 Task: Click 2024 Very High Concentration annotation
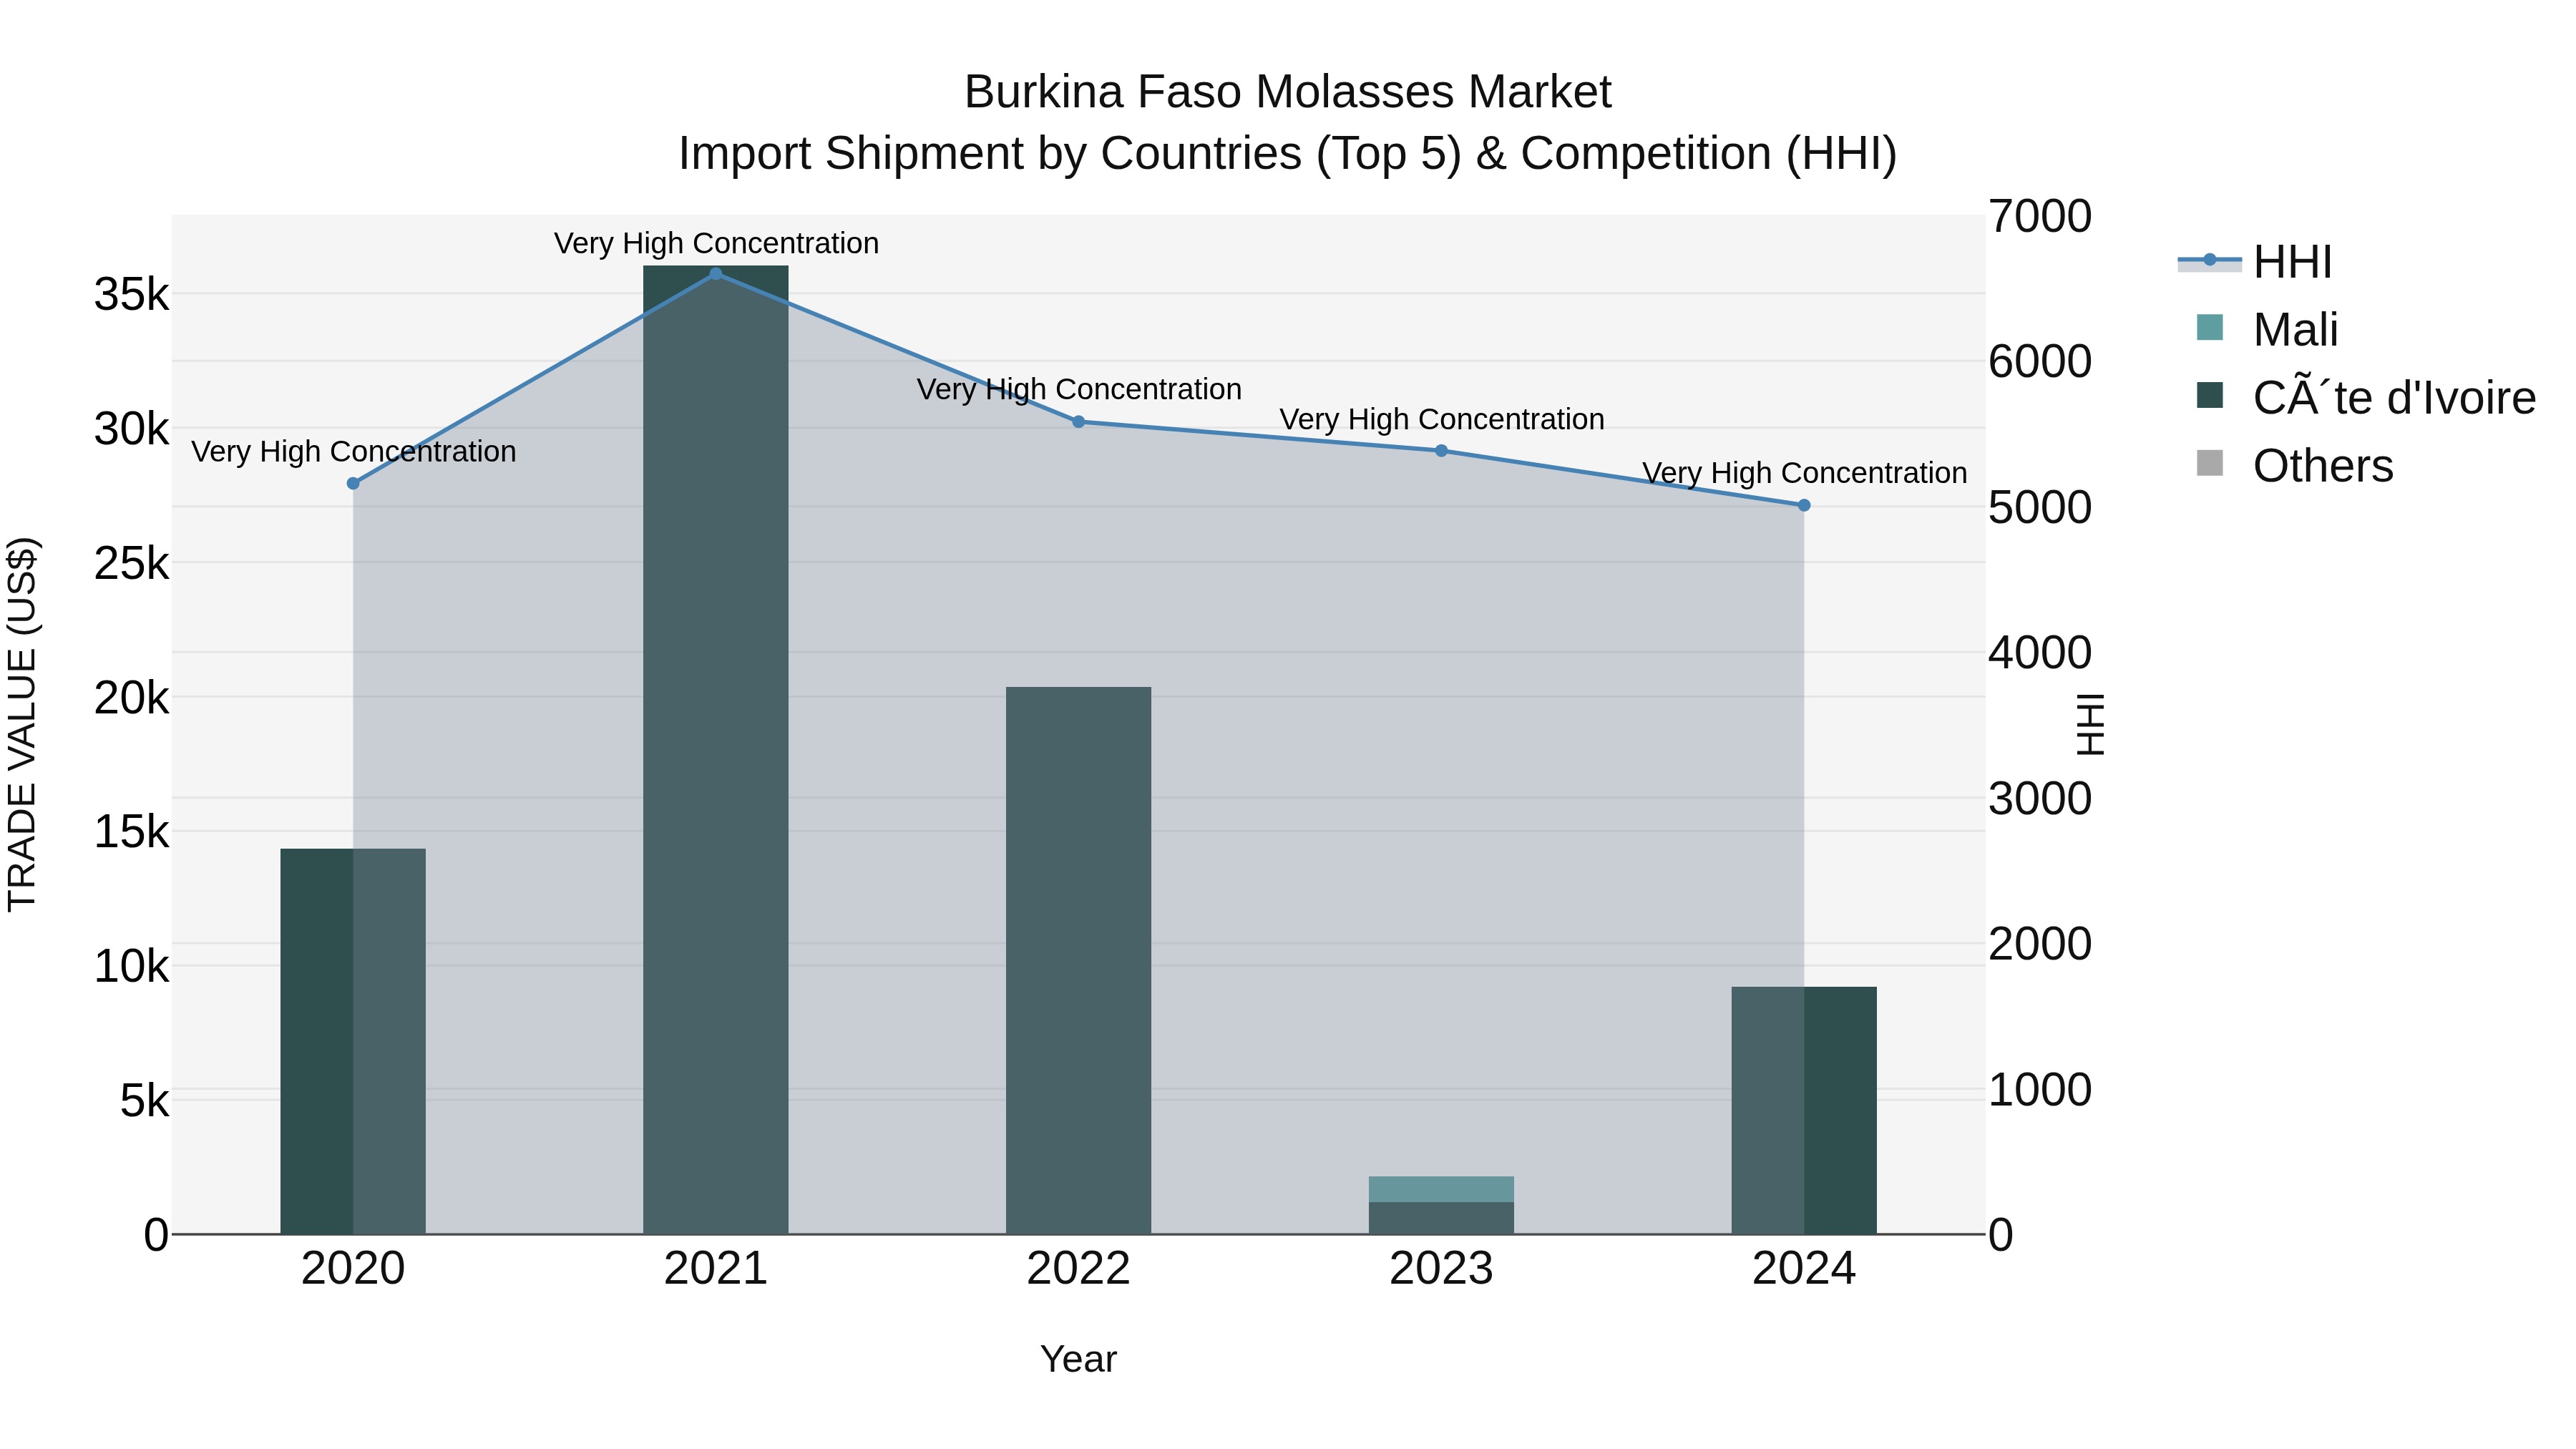pyautogui.click(x=1805, y=473)
